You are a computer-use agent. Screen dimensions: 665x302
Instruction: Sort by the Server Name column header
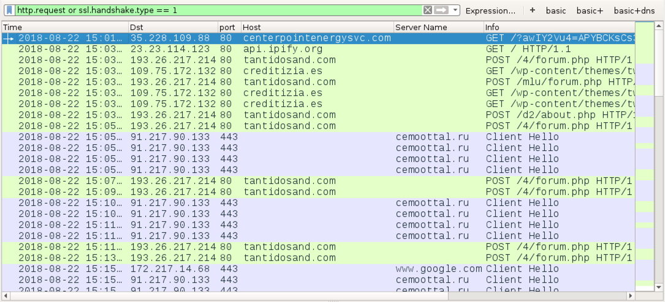[439, 27]
